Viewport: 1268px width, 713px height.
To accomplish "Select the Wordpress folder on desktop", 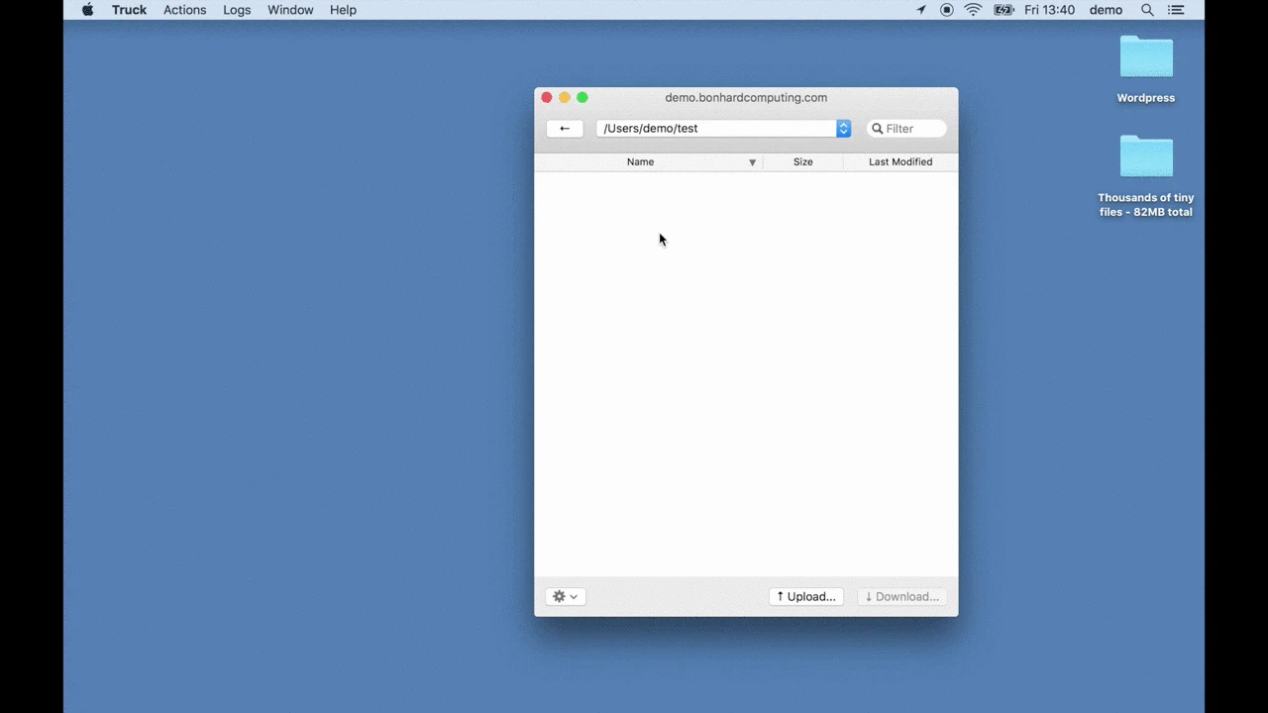I will tap(1146, 68).
